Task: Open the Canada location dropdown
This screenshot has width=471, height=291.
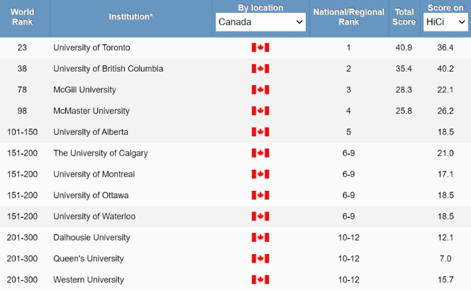Action: [260, 22]
